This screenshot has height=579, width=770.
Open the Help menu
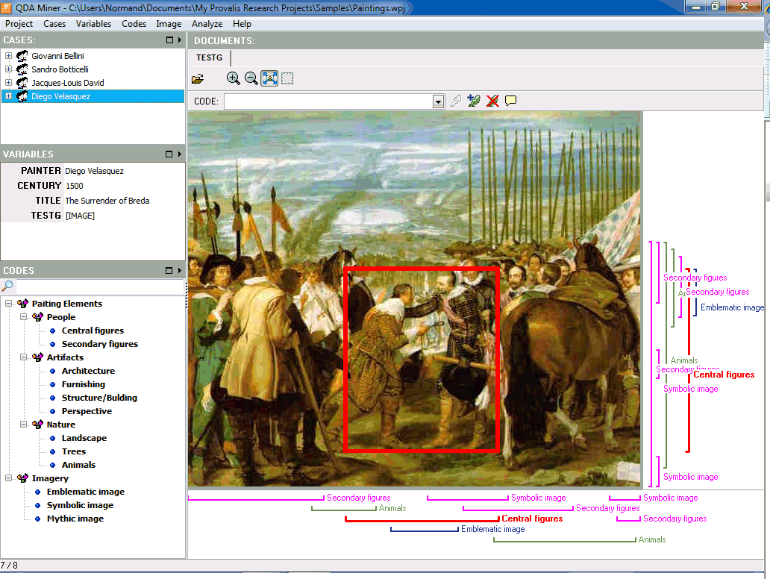[x=242, y=24]
